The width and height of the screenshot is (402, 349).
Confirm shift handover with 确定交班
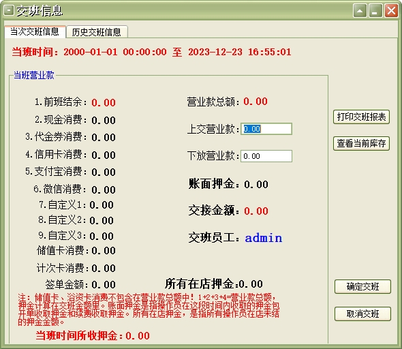click(x=362, y=286)
